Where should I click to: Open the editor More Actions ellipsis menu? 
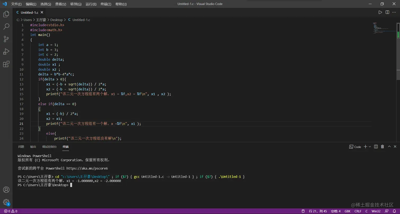point(394,12)
